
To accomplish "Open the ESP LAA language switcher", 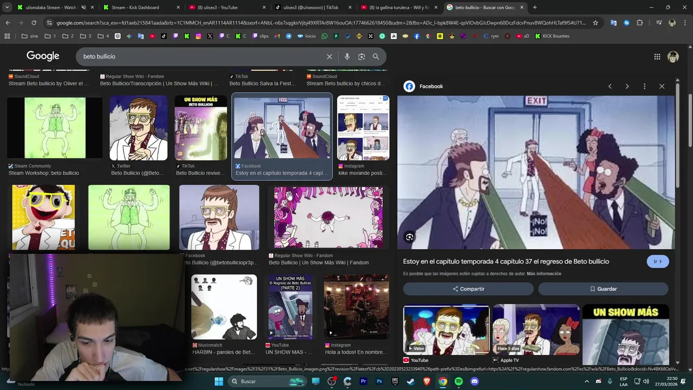I will [624, 381].
